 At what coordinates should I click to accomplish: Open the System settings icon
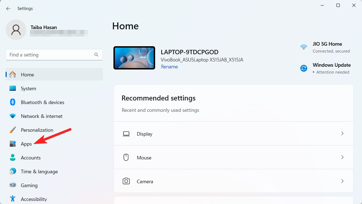point(13,88)
